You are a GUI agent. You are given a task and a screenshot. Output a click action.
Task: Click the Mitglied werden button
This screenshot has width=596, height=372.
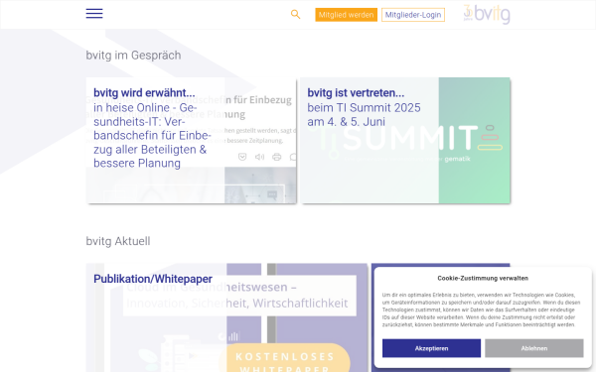point(346,15)
